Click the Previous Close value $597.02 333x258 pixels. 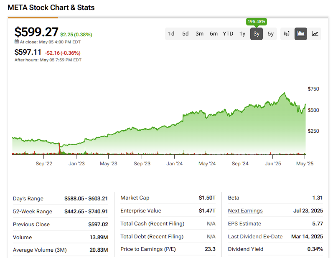pos(98,225)
